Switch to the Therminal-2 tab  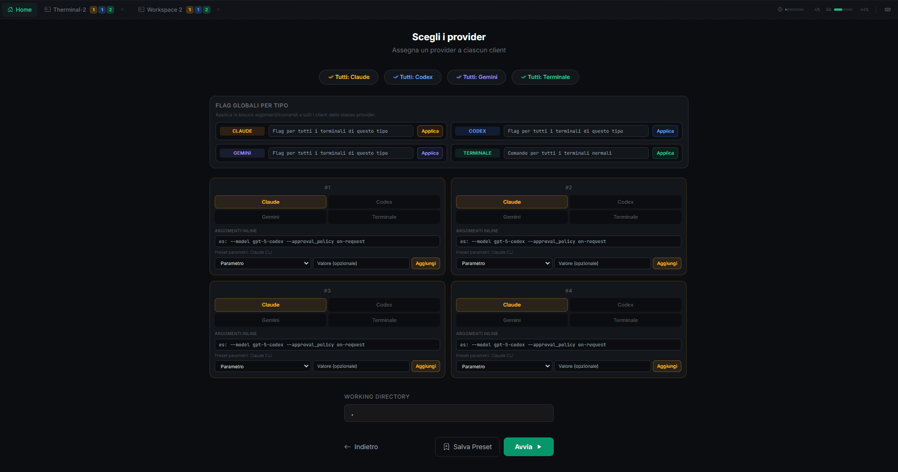coord(69,10)
